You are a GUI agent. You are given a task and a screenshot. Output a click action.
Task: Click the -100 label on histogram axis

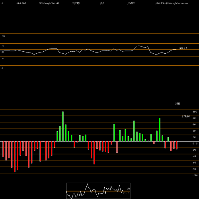tap(195, 176)
